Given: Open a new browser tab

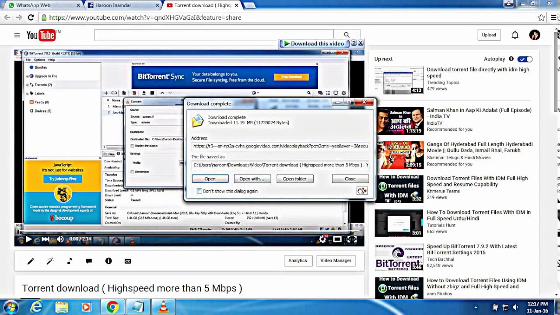Looking at the screenshot, I should click(x=249, y=5).
